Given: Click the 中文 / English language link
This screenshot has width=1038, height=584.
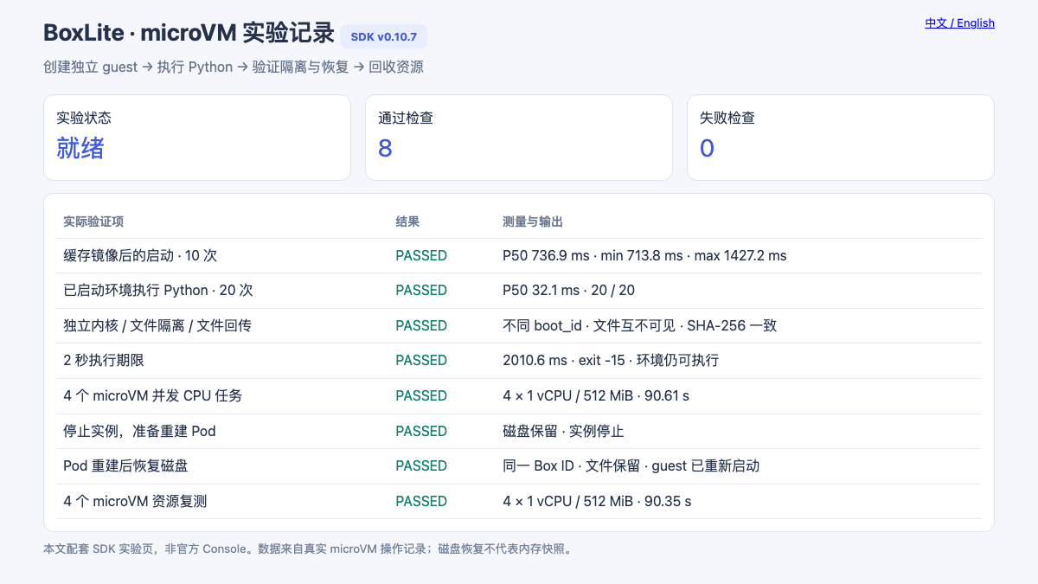Looking at the screenshot, I should click(959, 23).
